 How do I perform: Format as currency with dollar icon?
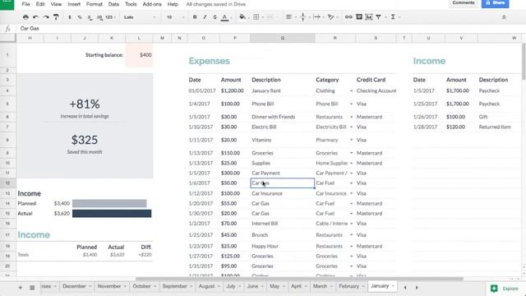(69, 16)
